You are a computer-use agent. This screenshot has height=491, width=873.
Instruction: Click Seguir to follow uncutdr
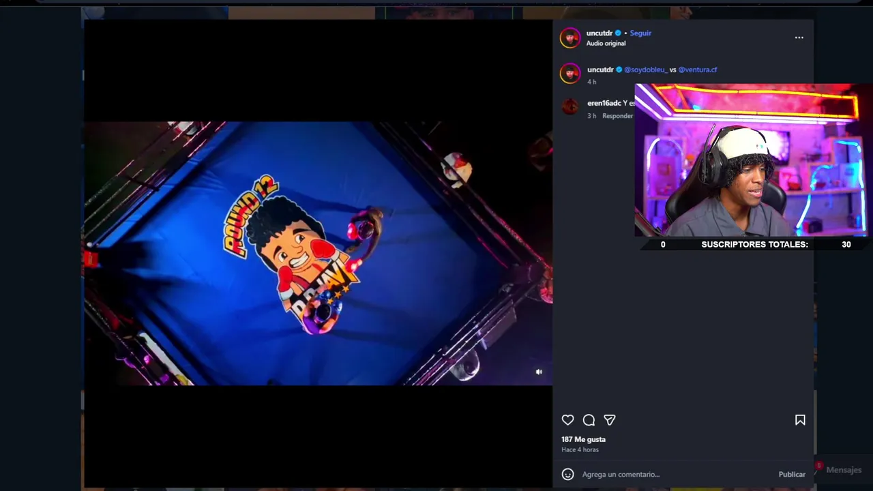640,33
